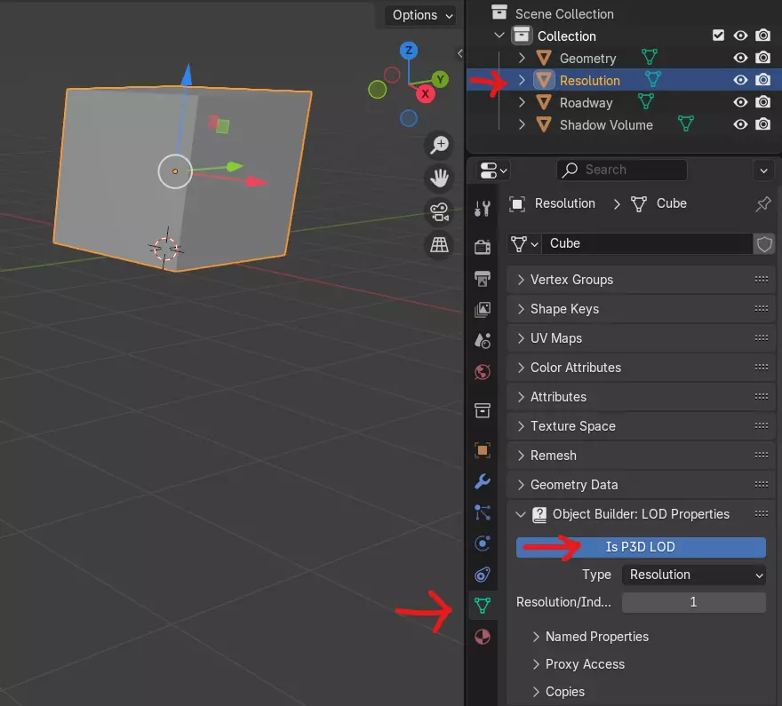Expand the Shadow Volume tree item
Image resolution: width=782 pixels, height=706 pixels.
523,125
